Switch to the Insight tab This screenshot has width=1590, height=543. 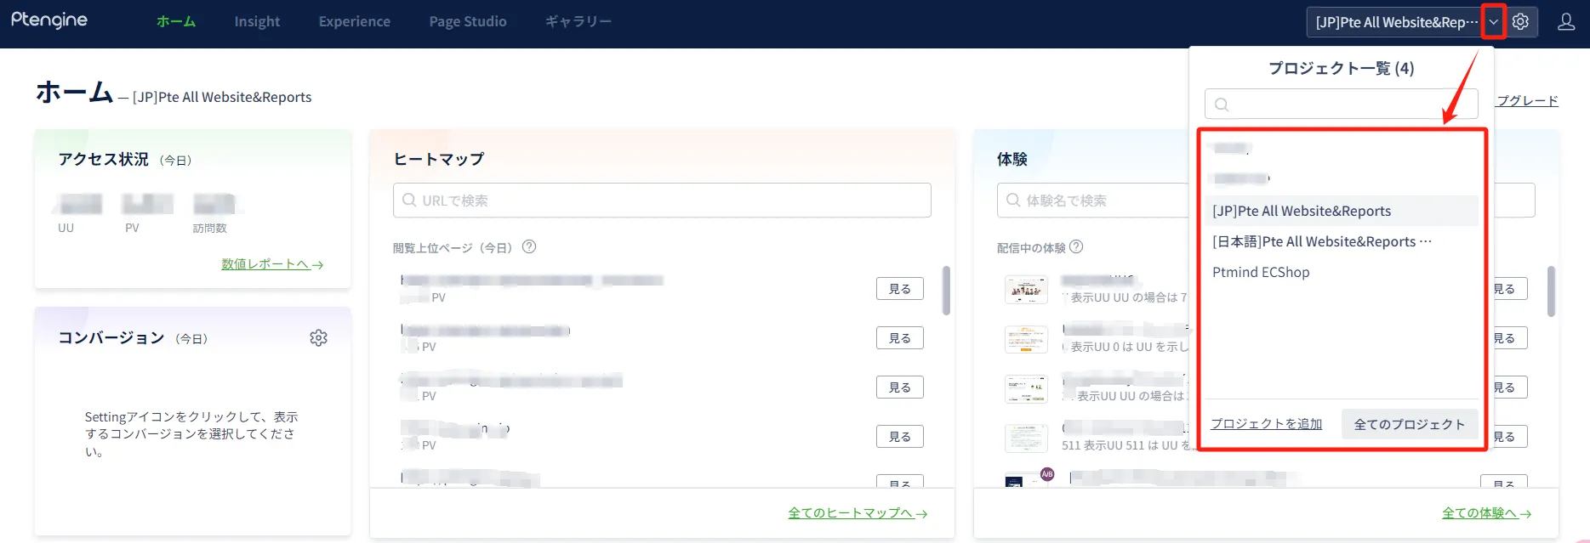click(x=257, y=21)
